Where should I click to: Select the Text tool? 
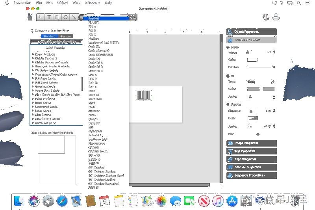tap(49, 17)
